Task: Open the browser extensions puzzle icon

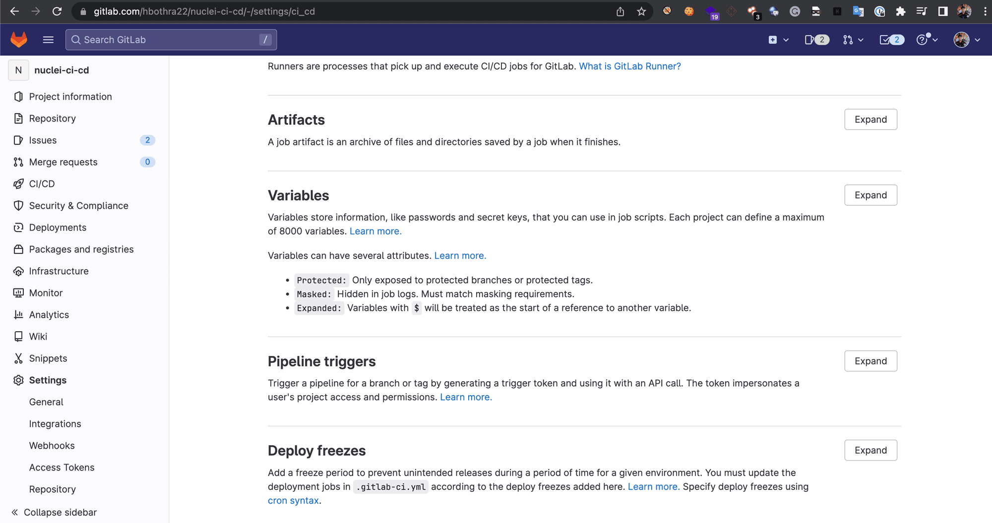Action: click(900, 11)
